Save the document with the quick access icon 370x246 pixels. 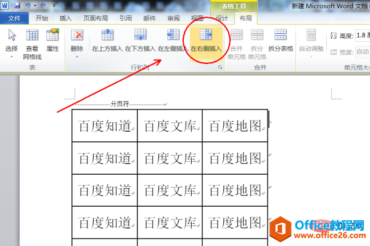[17, 5]
